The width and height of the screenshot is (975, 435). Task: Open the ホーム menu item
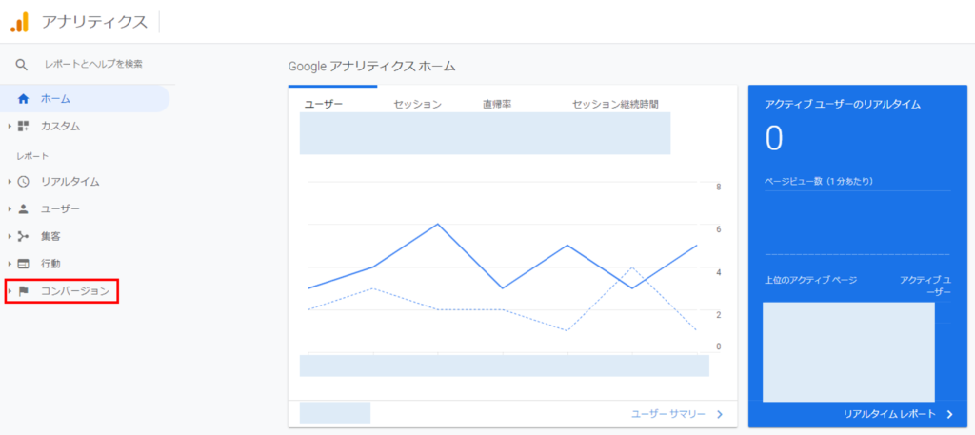[85, 98]
